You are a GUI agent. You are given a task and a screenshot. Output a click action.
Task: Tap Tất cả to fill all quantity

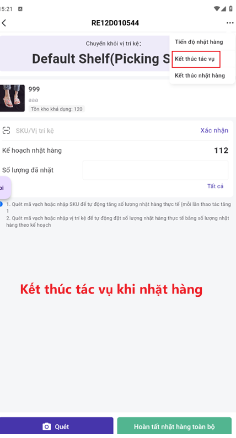coord(215,186)
